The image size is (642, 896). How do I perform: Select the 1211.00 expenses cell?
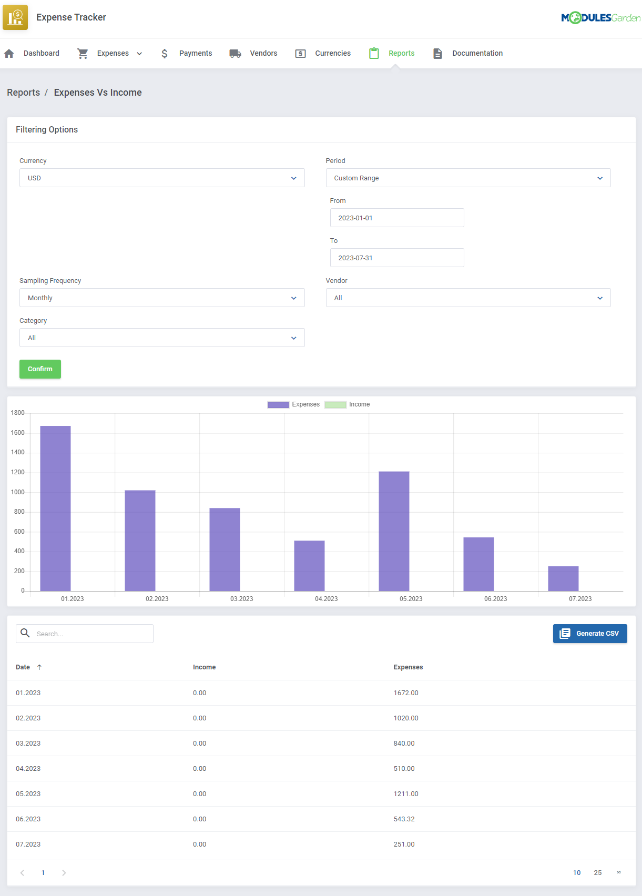406,794
